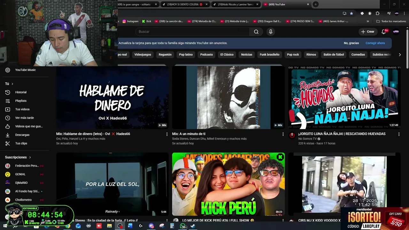Open File Explorer from the taskbar
This screenshot has width=409, height=230.
tap(109, 226)
